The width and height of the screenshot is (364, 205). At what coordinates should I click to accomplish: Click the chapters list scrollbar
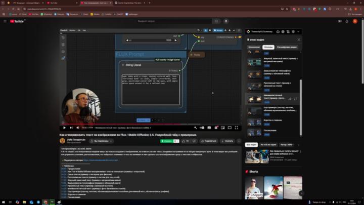[301, 108]
